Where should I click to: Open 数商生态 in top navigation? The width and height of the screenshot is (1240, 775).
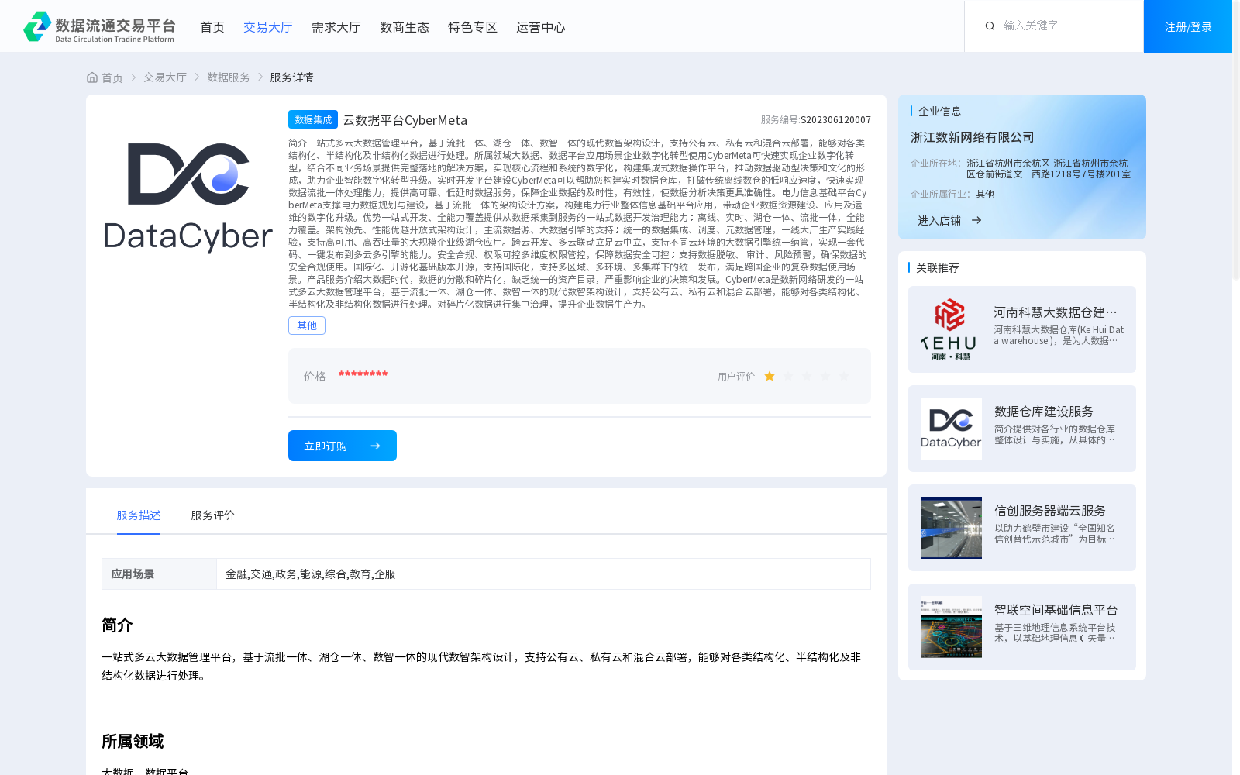point(405,27)
